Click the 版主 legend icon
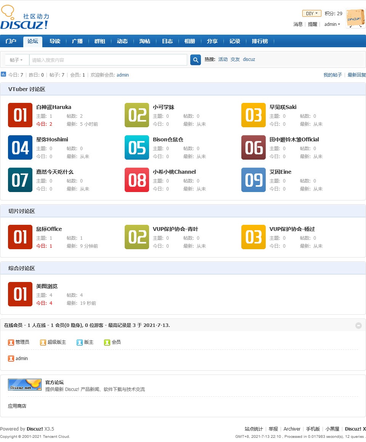 click(x=80, y=342)
